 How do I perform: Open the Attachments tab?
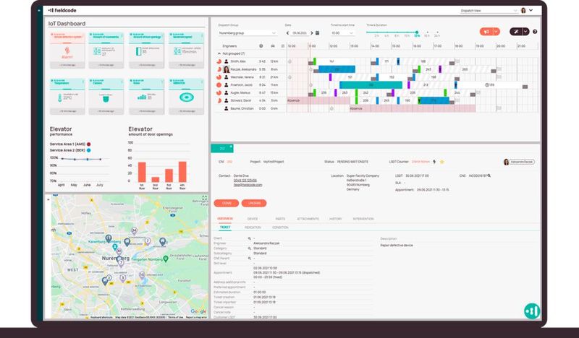click(x=308, y=219)
